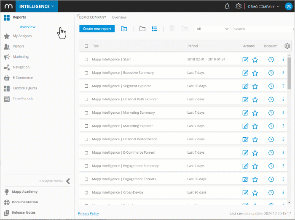Open Documentation link

pos(25,202)
